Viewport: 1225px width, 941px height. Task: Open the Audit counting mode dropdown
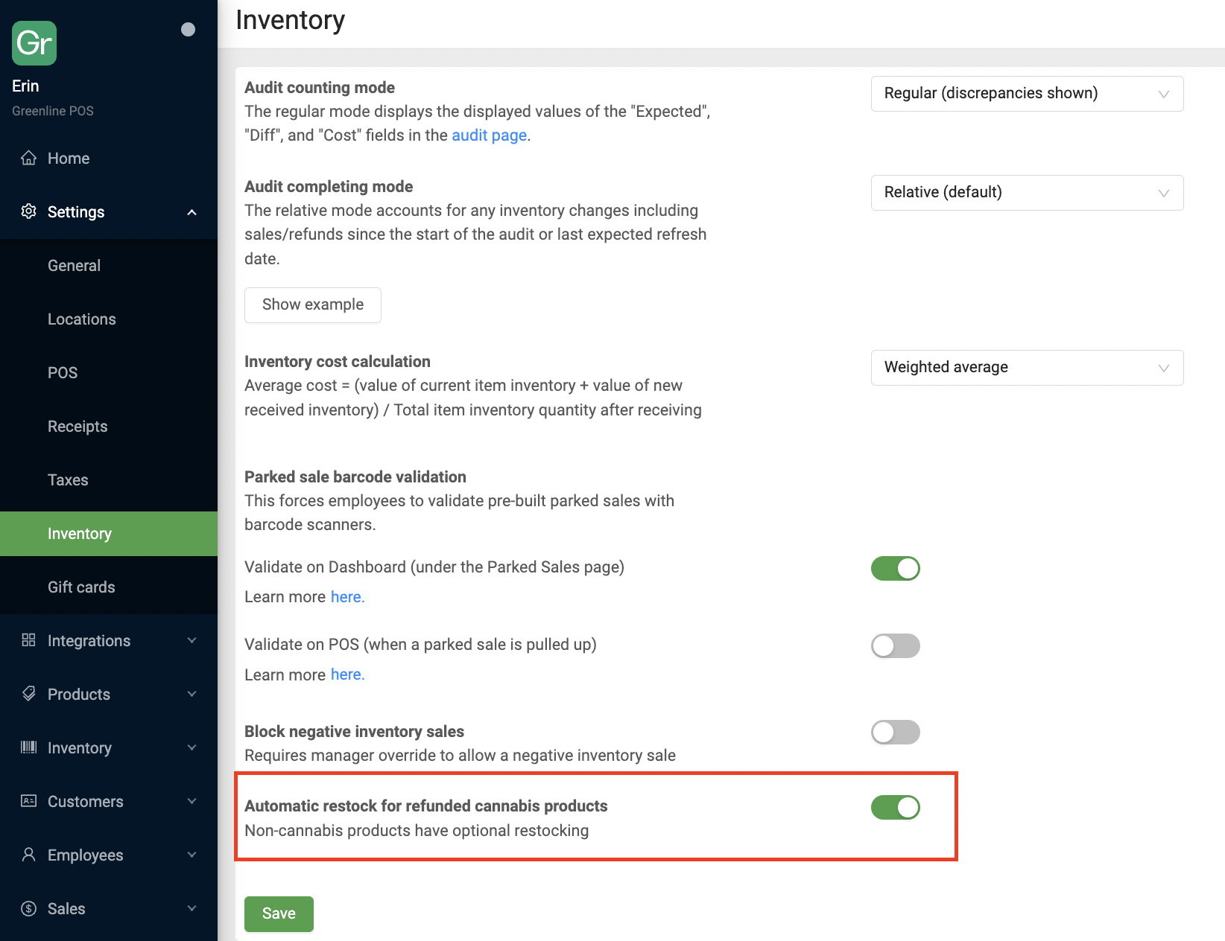[x=1026, y=94]
